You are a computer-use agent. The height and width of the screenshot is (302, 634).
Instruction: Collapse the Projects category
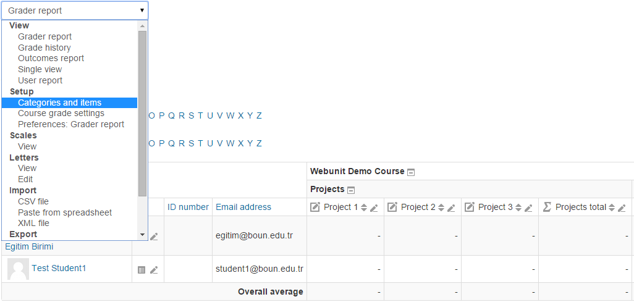pyautogui.click(x=351, y=190)
